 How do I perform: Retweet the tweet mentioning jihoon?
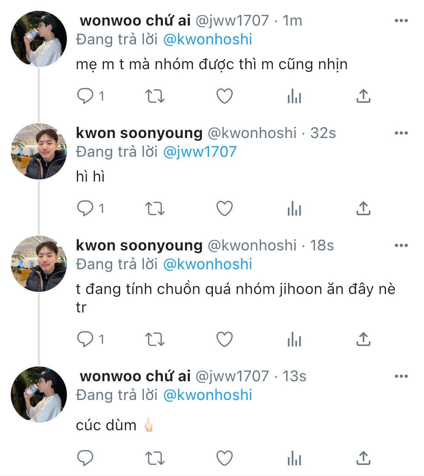(155, 339)
